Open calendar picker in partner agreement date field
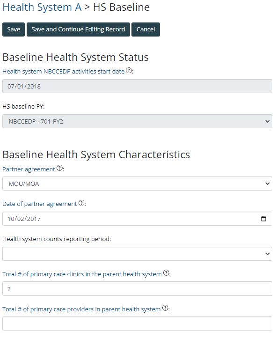Viewport: 276px width, 338px height. point(263,219)
